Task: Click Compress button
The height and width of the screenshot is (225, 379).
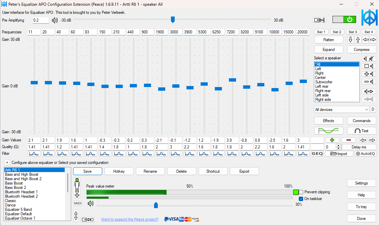Action: click(x=361, y=50)
